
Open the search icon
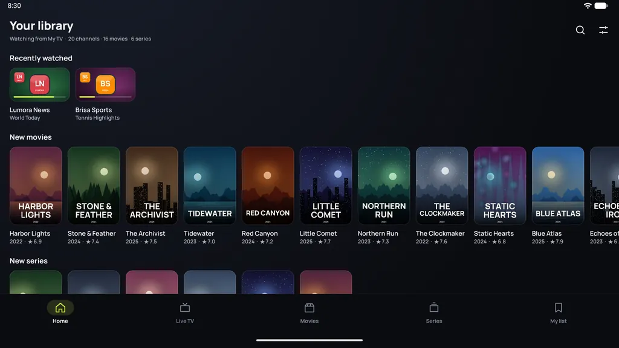580,30
